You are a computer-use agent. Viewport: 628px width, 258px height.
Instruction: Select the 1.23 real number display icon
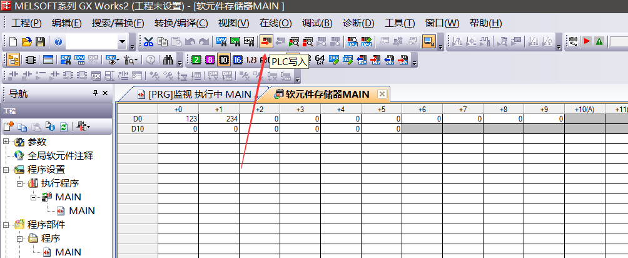(251, 60)
